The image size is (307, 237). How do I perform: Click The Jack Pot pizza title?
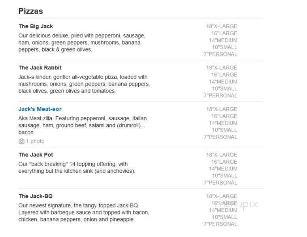tap(36, 155)
